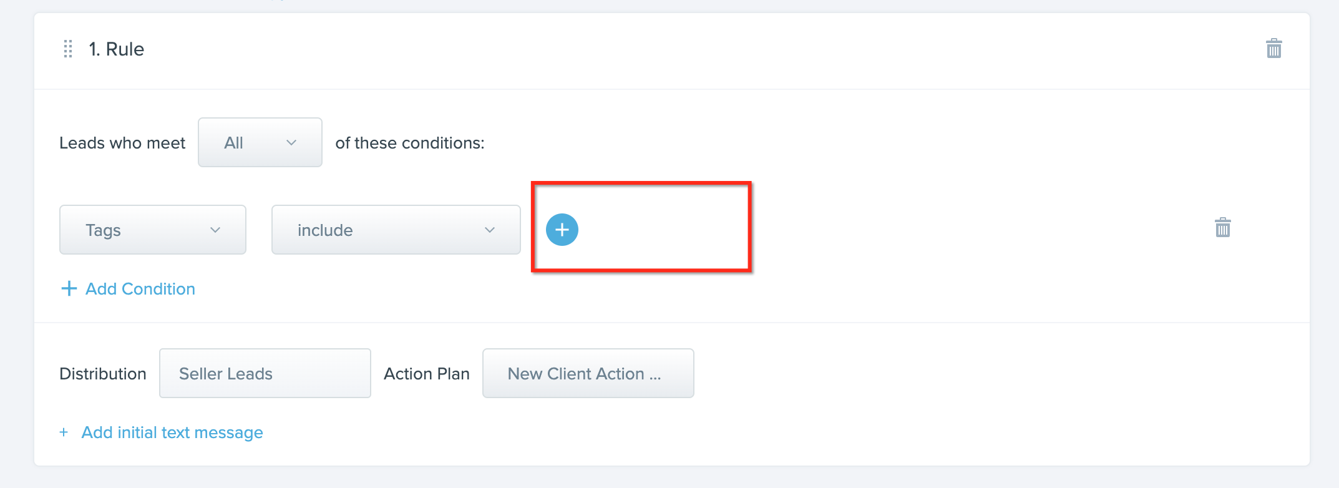Click the Add Condition link

point(140,289)
